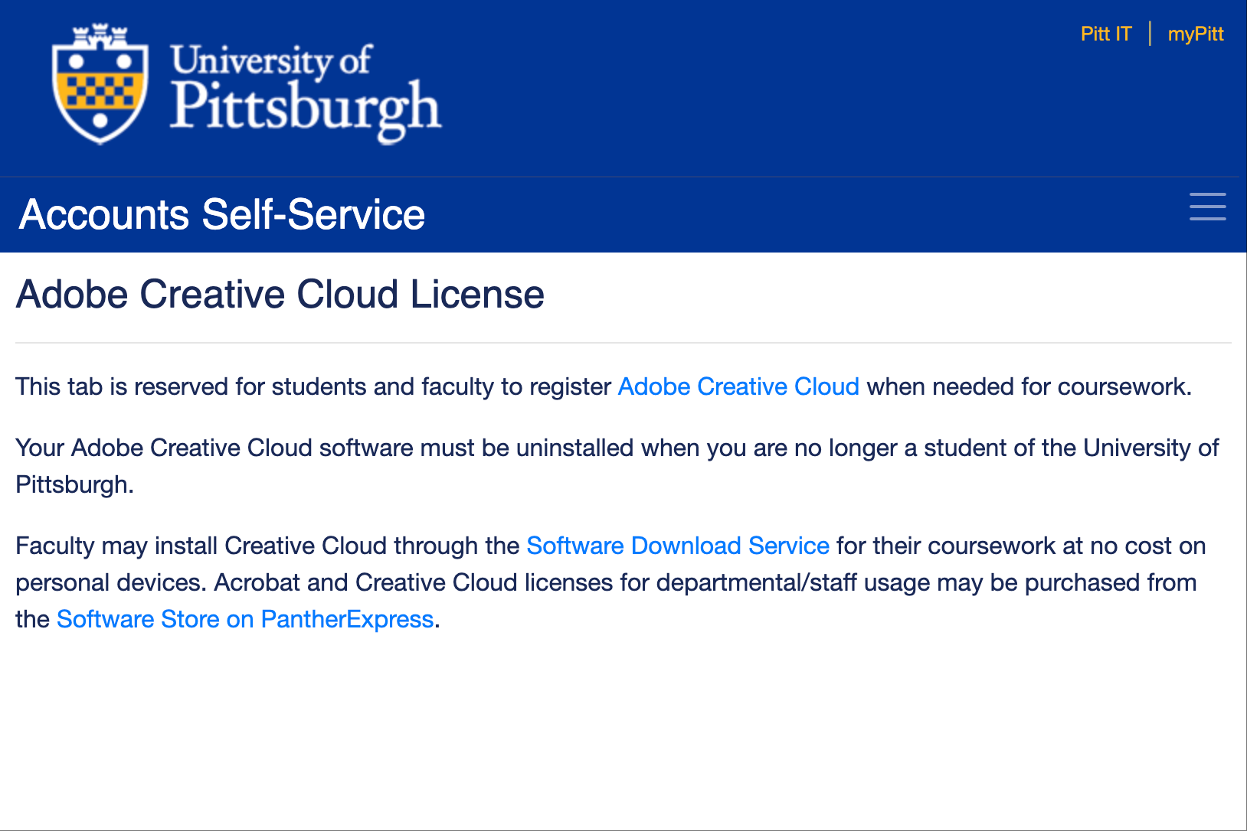Click the Adobe Creative Cloud License heading
1247x831 pixels.
click(280, 295)
